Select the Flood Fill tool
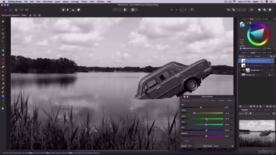276x155 pixels. pos(3,50)
